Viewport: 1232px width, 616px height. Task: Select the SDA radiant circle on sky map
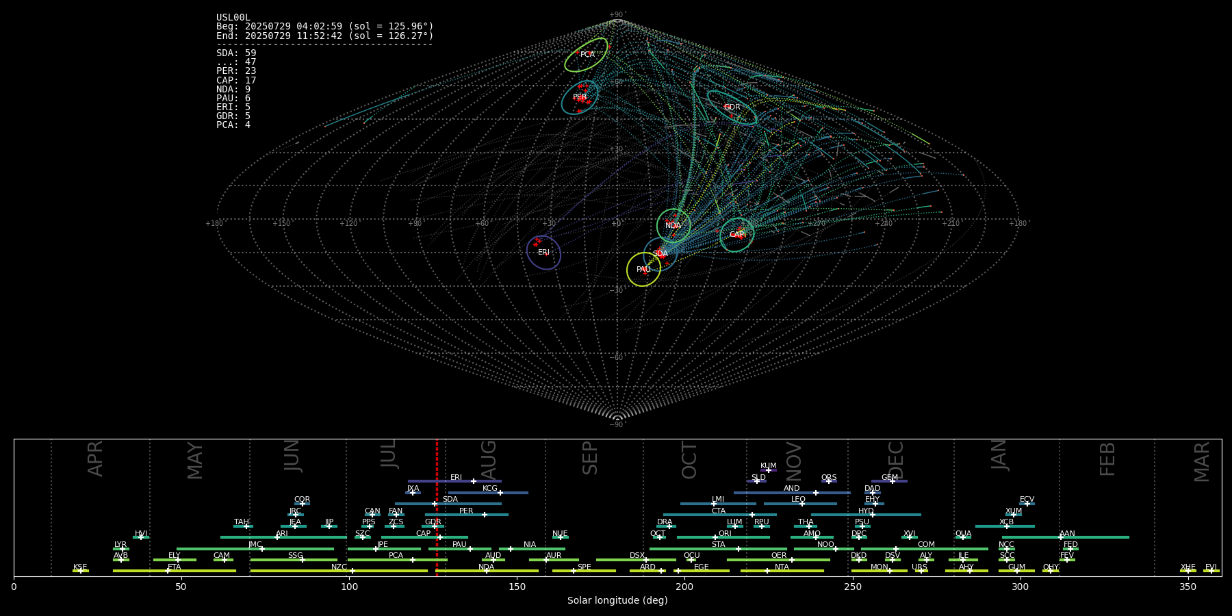[660, 254]
